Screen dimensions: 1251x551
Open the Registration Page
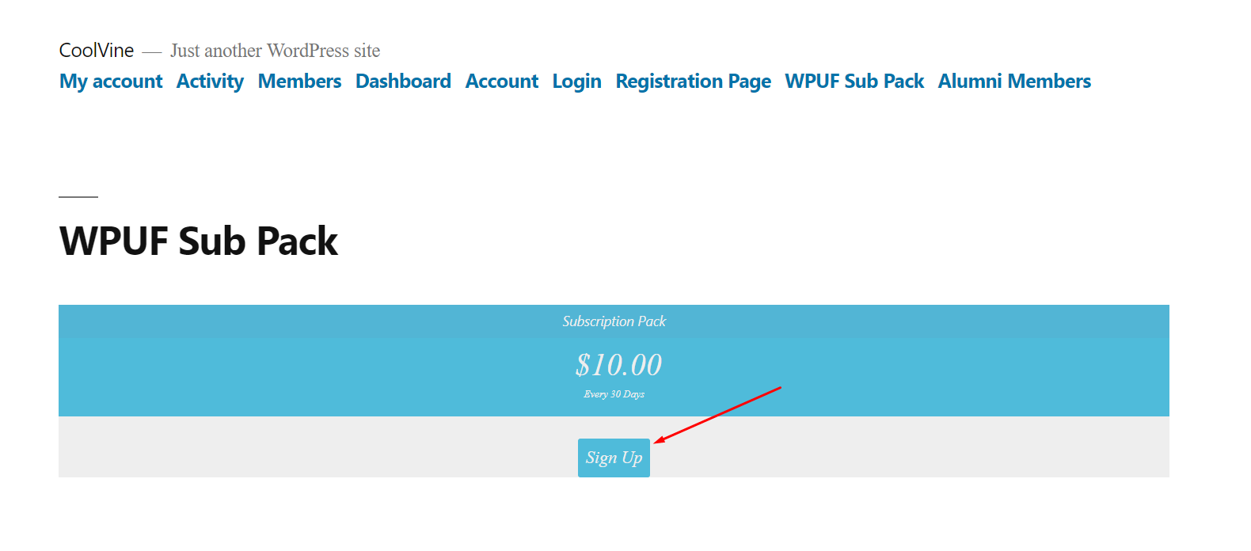tap(693, 81)
